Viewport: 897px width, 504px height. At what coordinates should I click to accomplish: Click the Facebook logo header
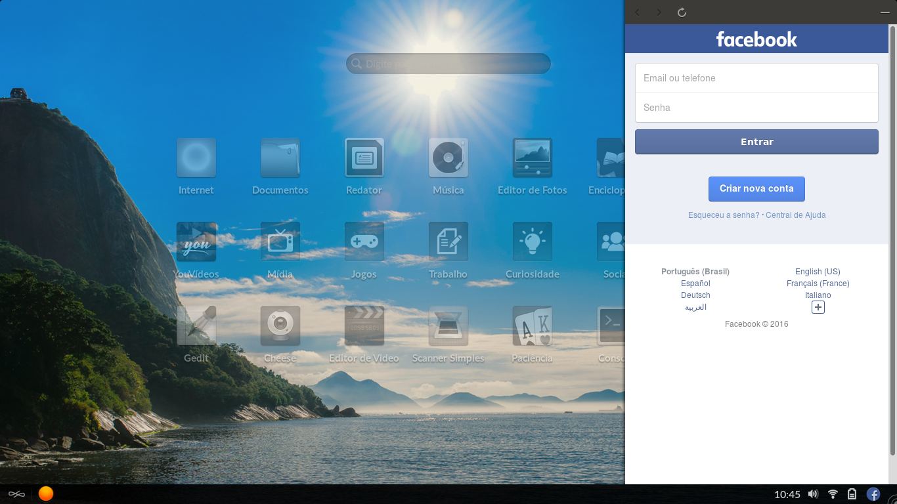(x=756, y=39)
